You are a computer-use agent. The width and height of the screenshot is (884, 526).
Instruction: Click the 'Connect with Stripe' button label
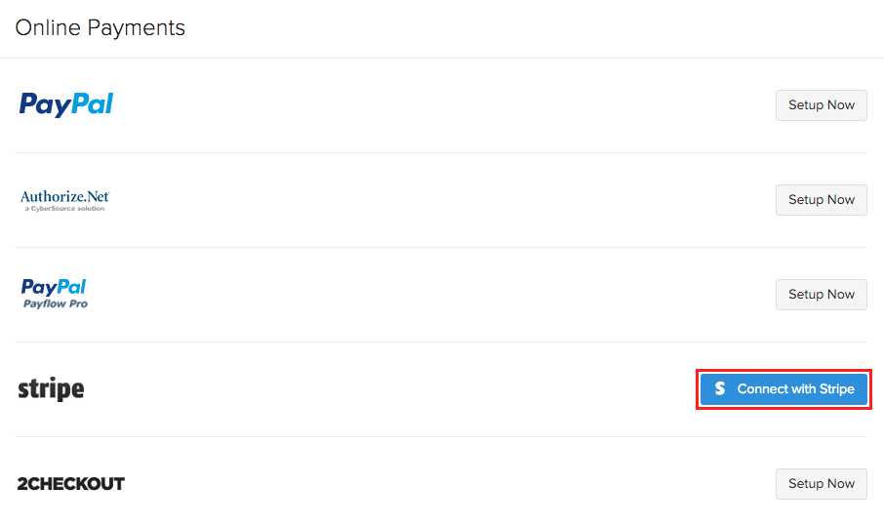click(x=795, y=388)
